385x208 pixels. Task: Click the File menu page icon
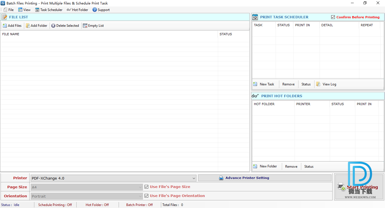coord(5,10)
